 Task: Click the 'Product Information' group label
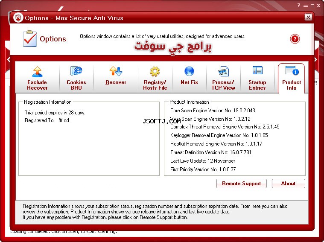[x=189, y=102]
